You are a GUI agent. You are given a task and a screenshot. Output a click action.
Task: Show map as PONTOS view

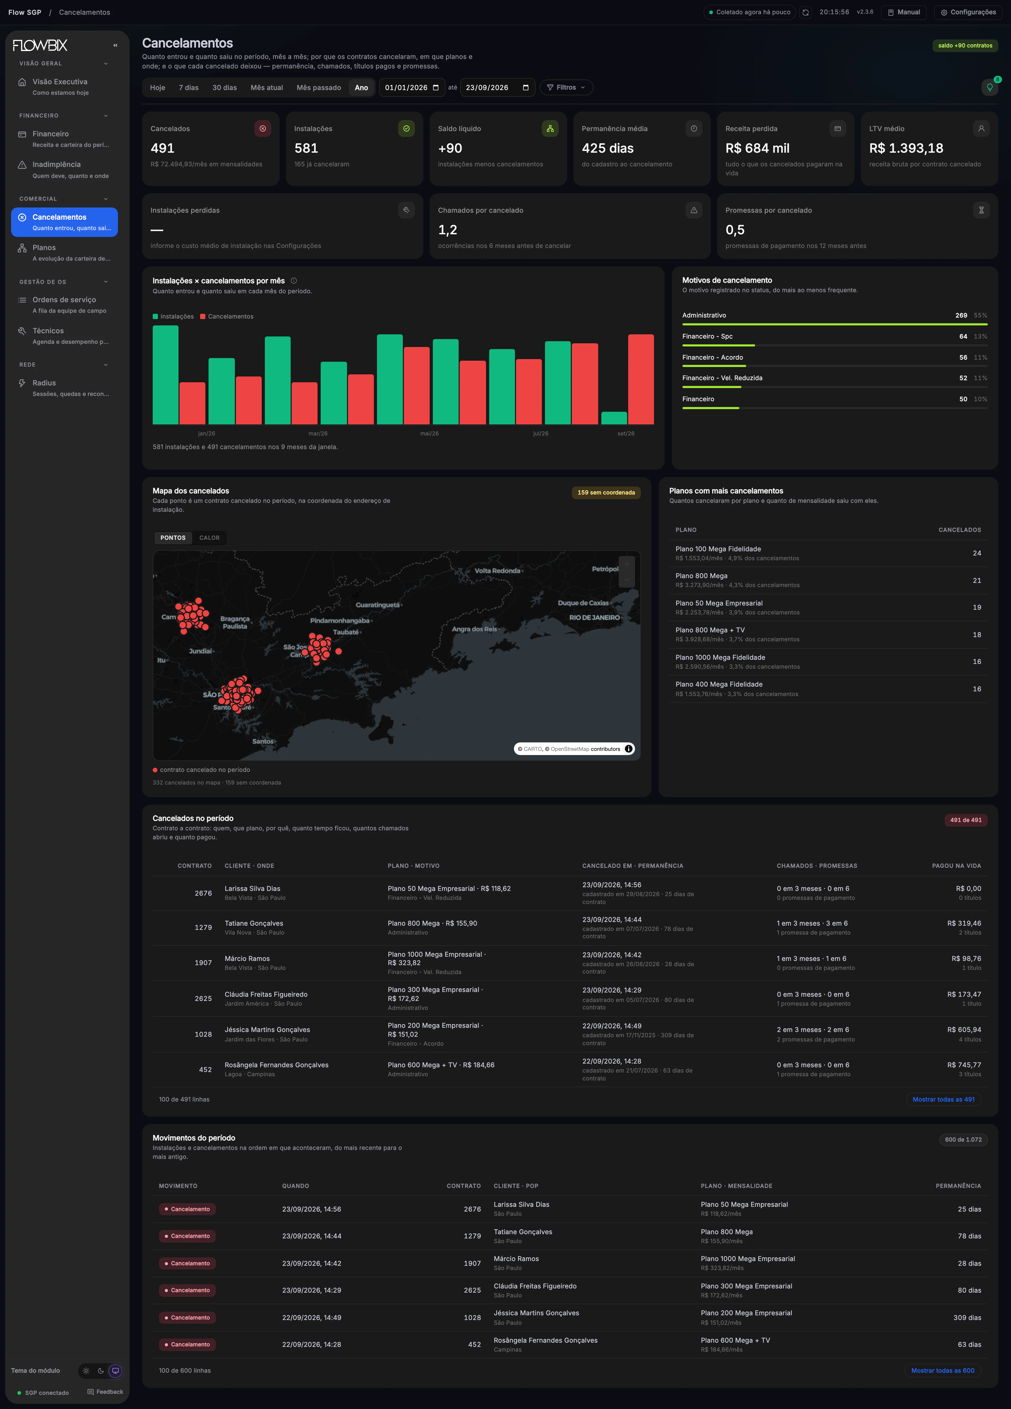point(173,538)
